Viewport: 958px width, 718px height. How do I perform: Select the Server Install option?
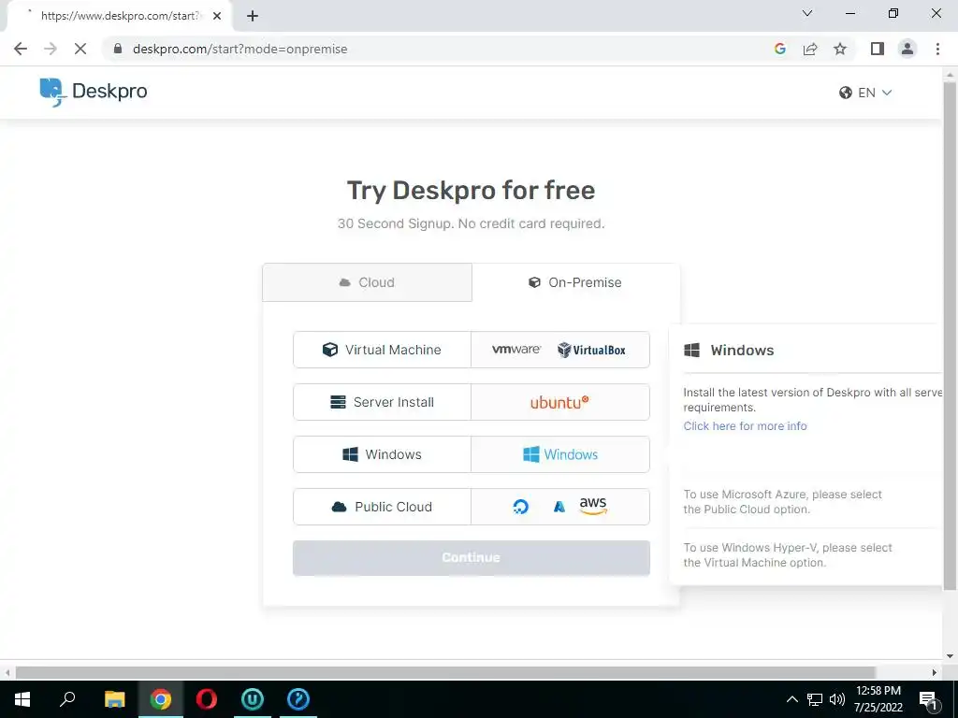382,402
